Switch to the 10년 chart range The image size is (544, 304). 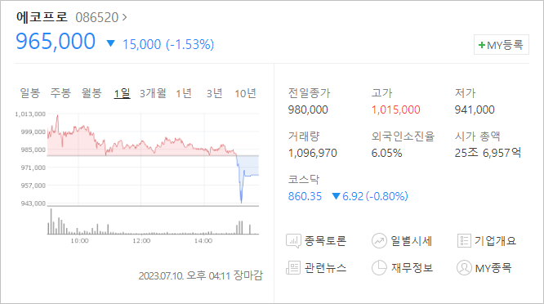point(245,93)
